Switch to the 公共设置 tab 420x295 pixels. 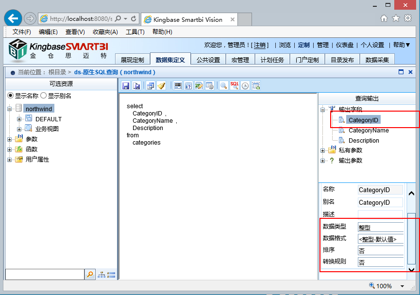pyautogui.click(x=208, y=59)
